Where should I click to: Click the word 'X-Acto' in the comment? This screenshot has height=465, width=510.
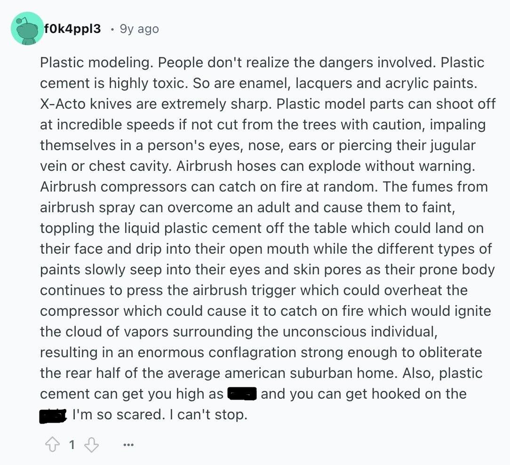pyautogui.click(x=63, y=104)
